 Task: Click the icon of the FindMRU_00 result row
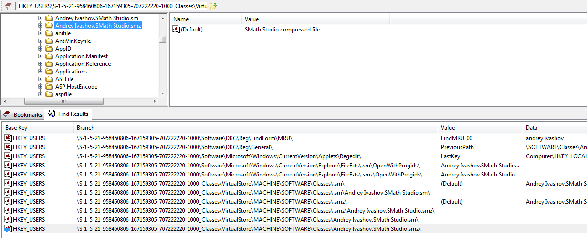coord(8,138)
